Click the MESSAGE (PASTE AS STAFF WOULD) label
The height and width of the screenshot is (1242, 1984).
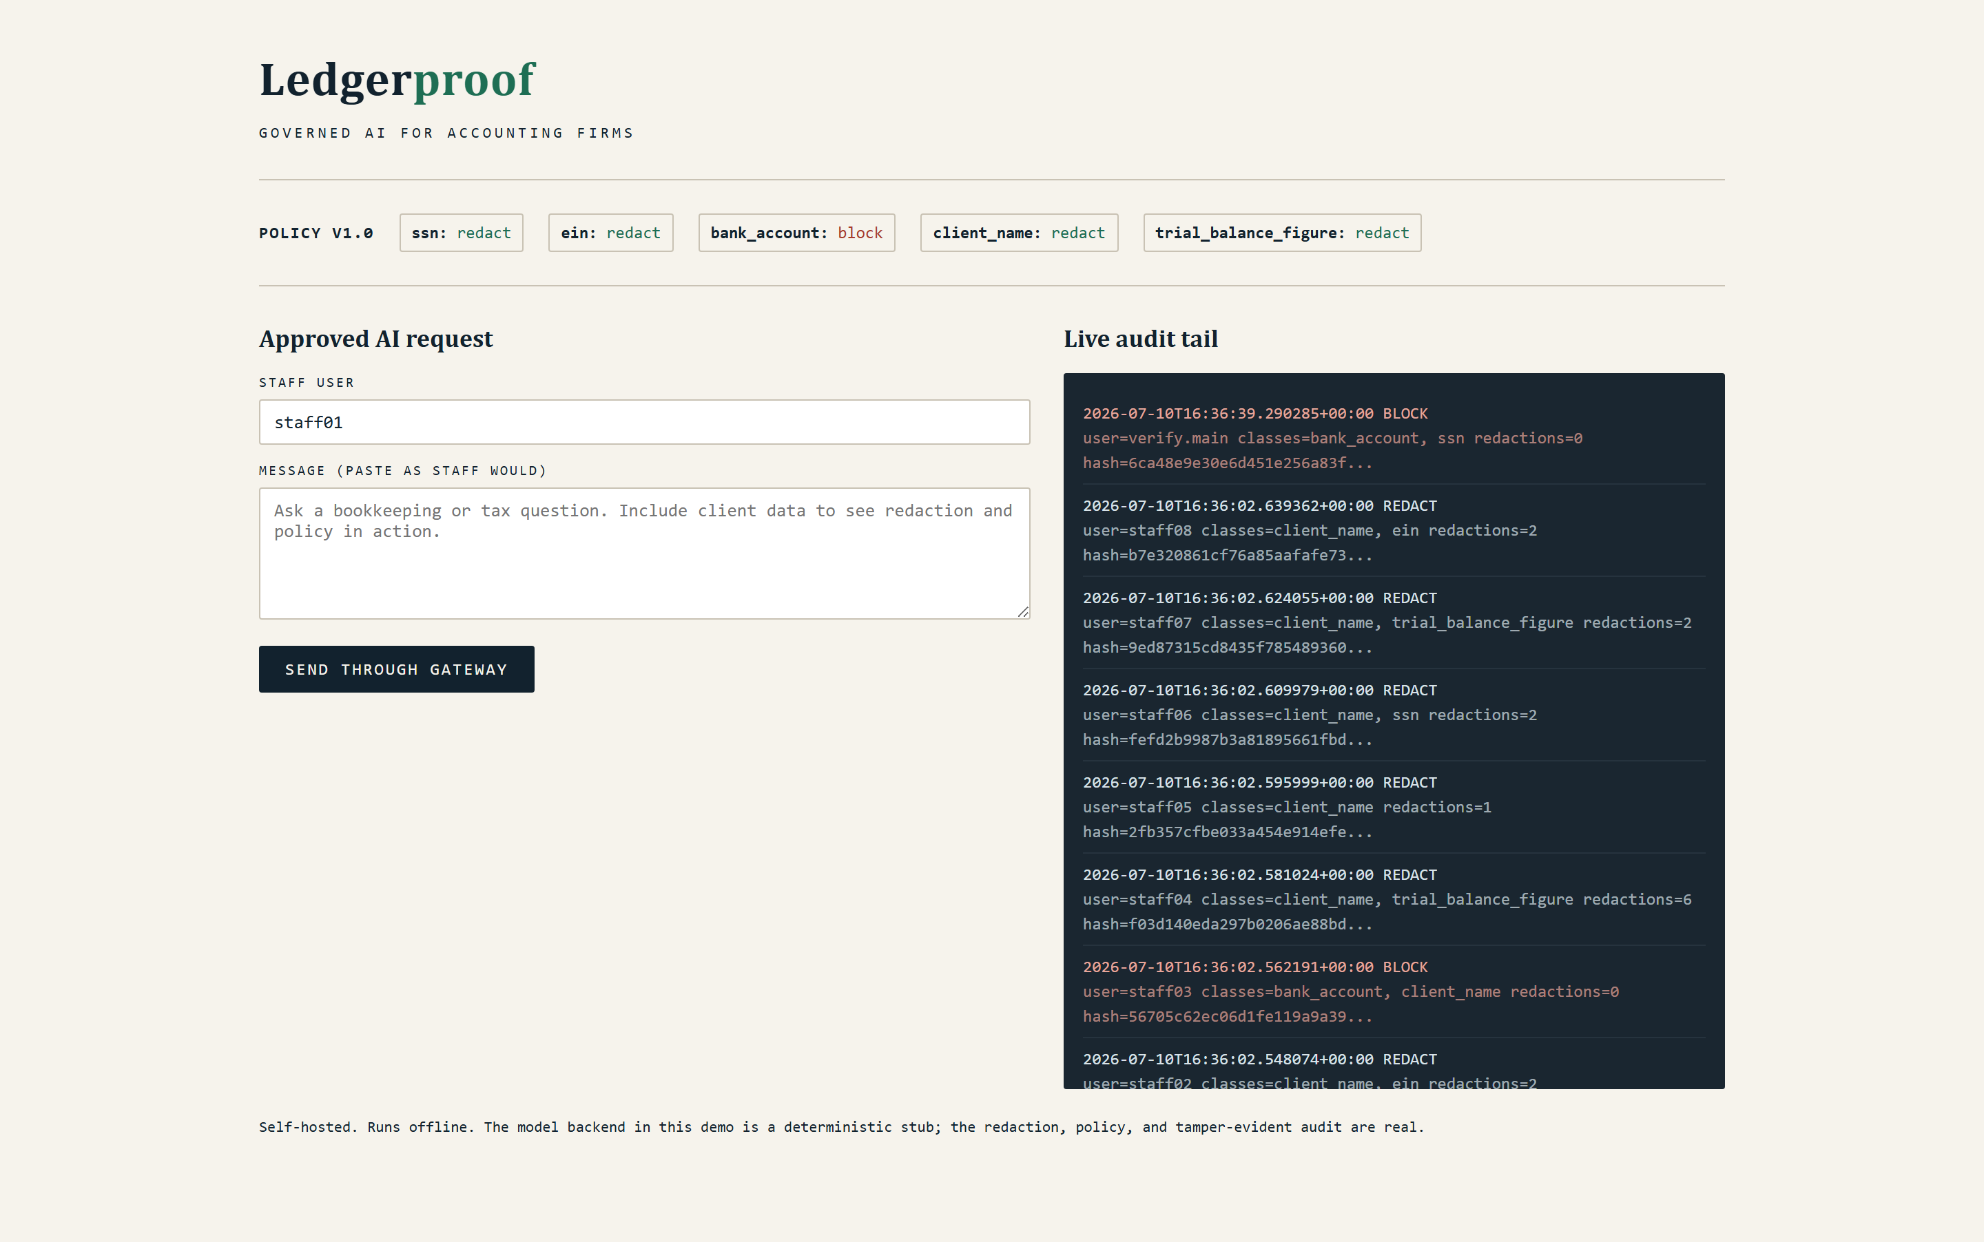[x=403, y=471]
